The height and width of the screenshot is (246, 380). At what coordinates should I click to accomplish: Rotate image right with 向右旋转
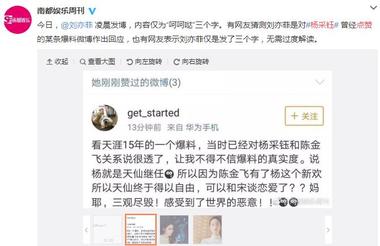pyautogui.click(x=191, y=62)
